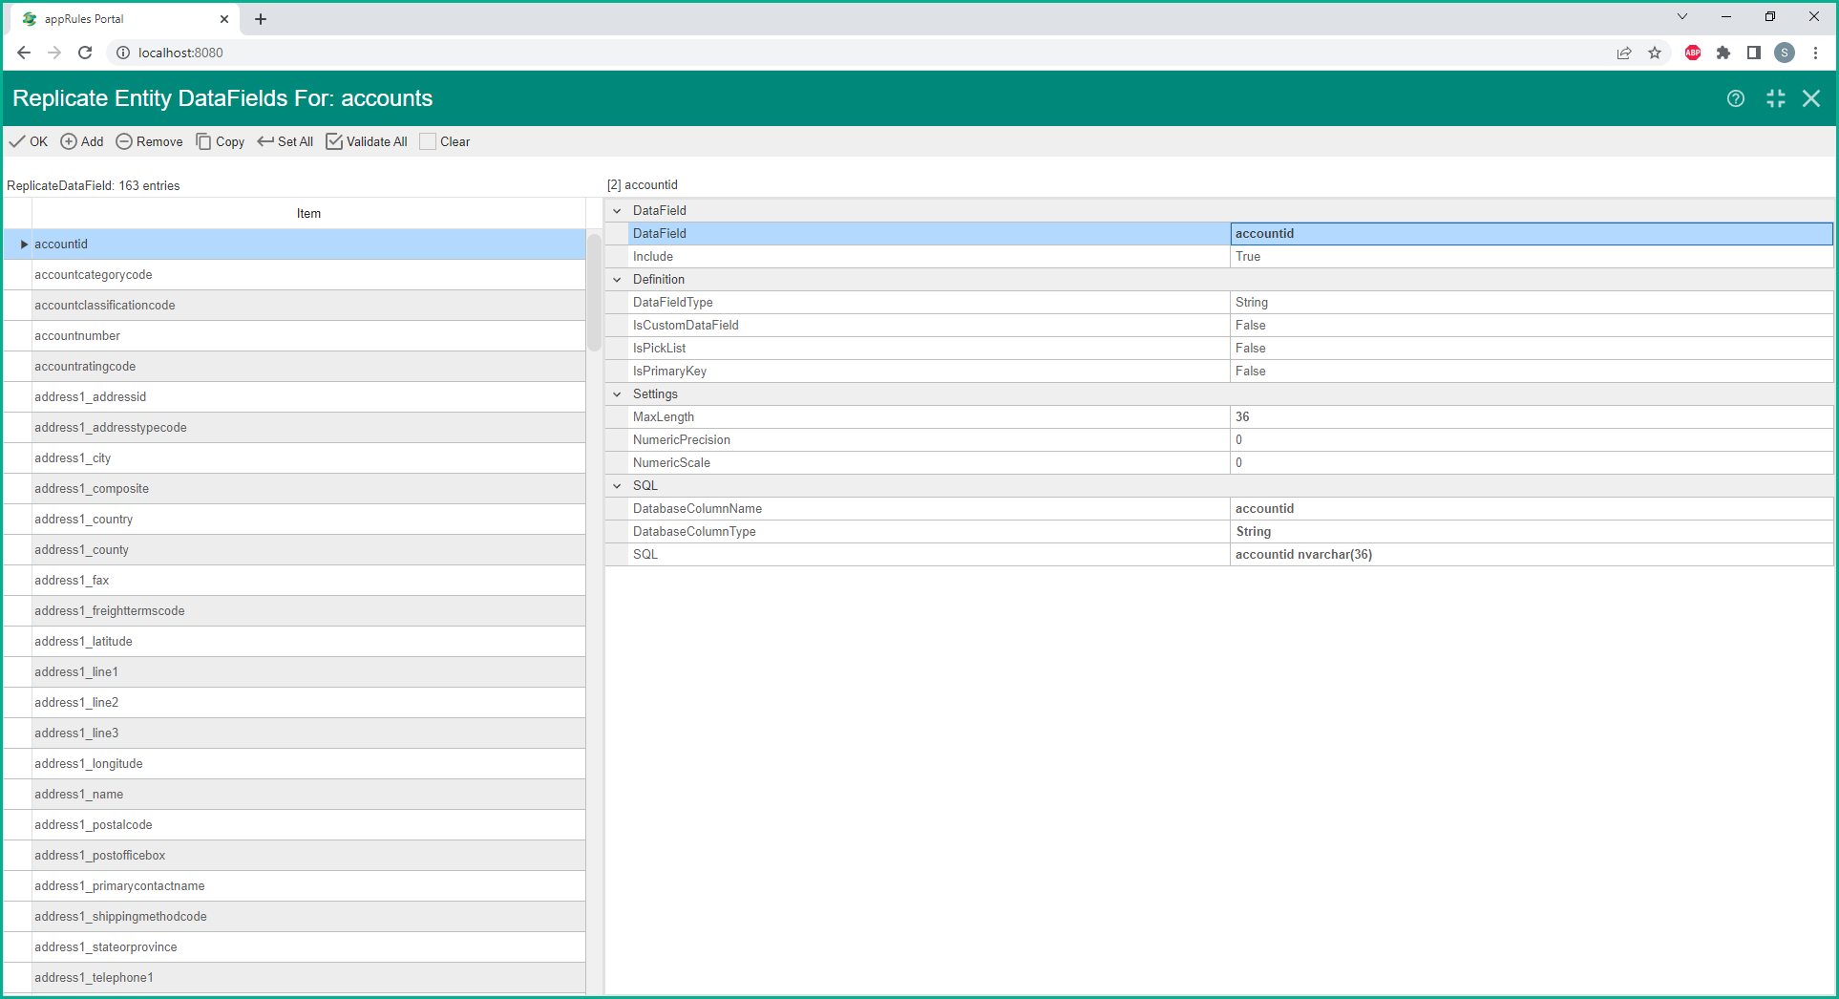The height and width of the screenshot is (999, 1839).
Task: Open the help question mark icon
Action: click(1736, 98)
